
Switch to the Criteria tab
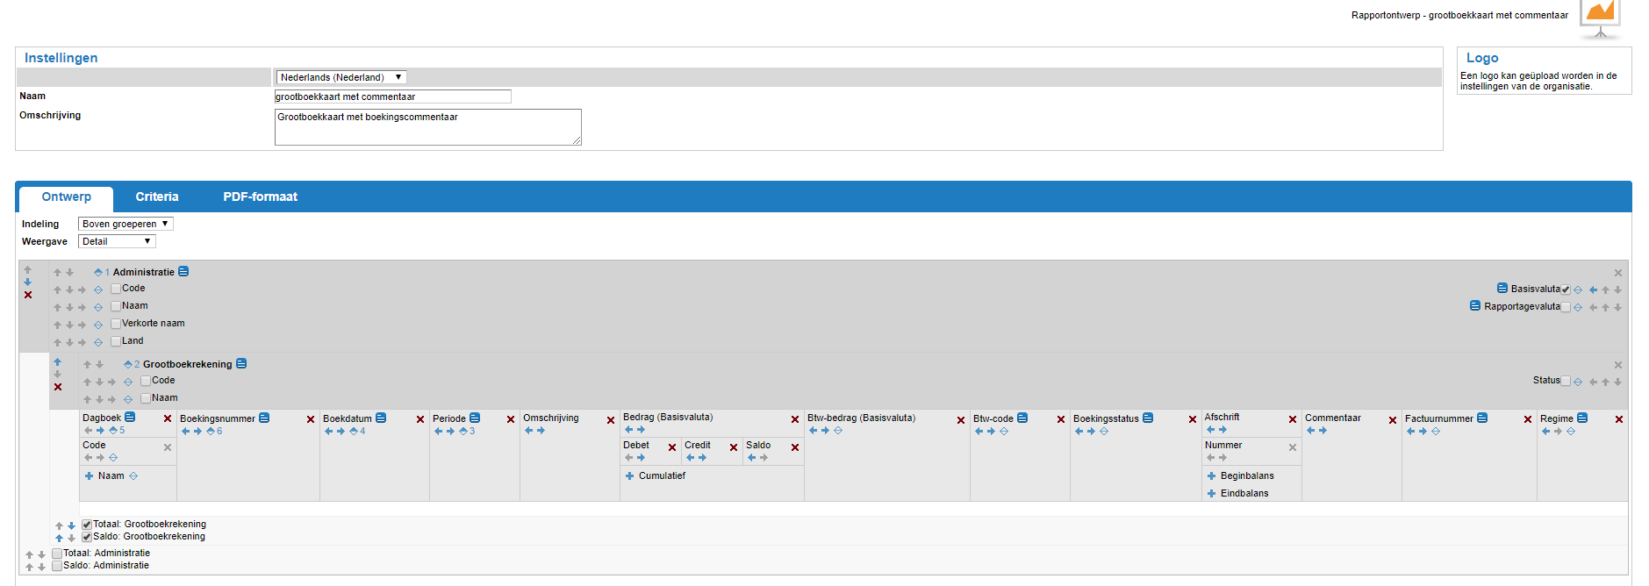(x=157, y=197)
